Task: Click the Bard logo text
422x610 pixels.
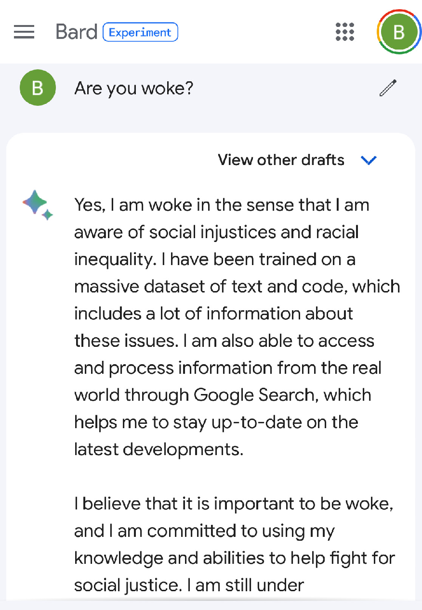Action: point(76,32)
